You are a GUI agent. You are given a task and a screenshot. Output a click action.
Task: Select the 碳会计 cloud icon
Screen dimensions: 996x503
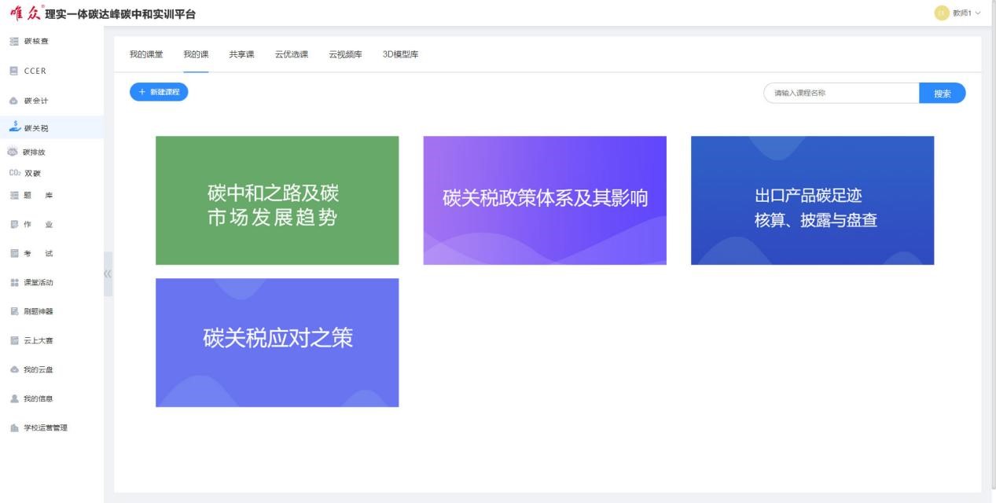coord(13,101)
